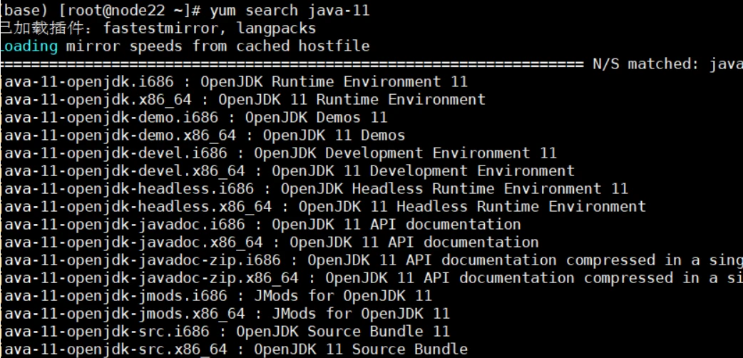The width and height of the screenshot is (743, 358).
Task: Select the java-11-openjdk-devel.x86_64 package name
Action: 123,171
